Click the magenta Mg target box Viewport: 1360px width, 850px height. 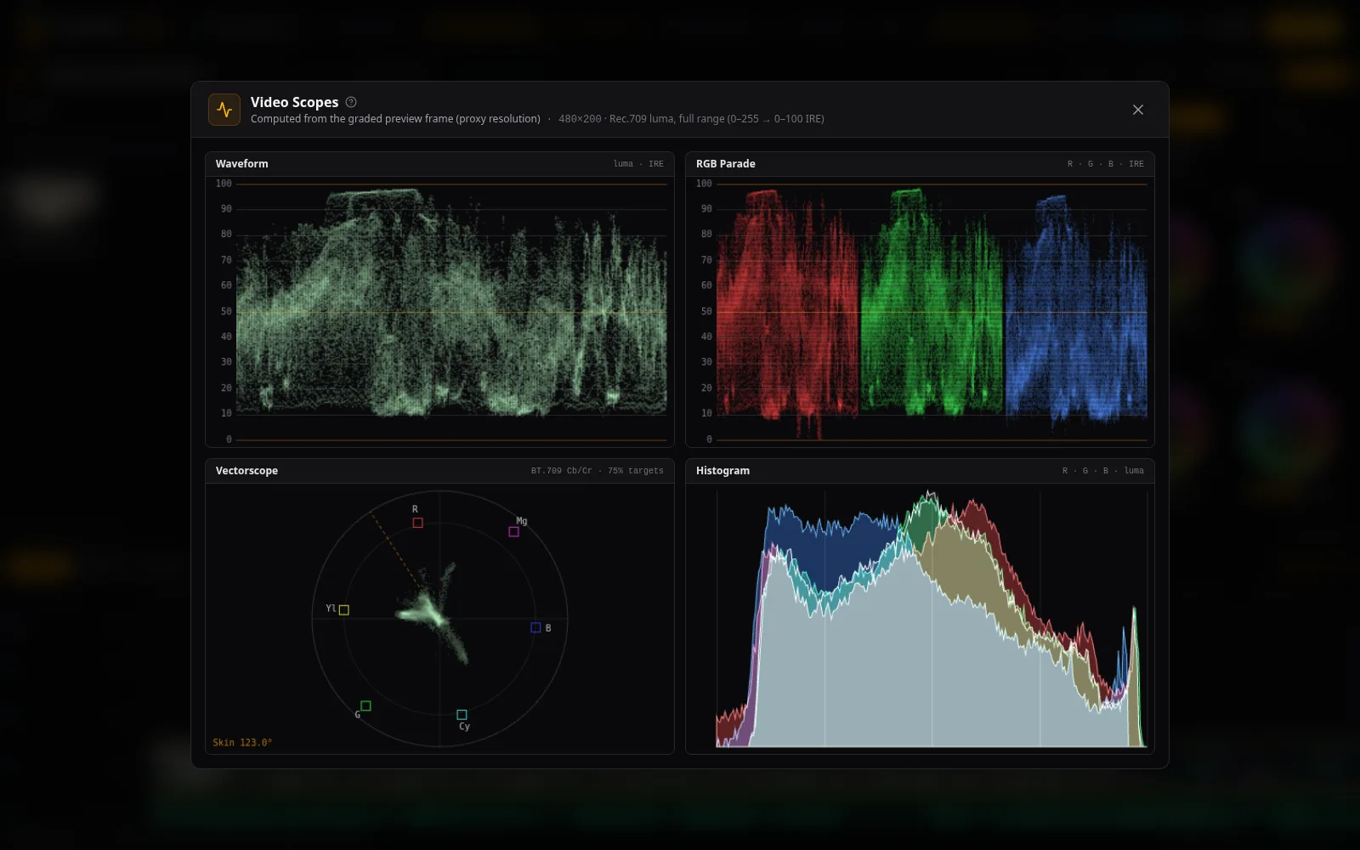(x=513, y=532)
